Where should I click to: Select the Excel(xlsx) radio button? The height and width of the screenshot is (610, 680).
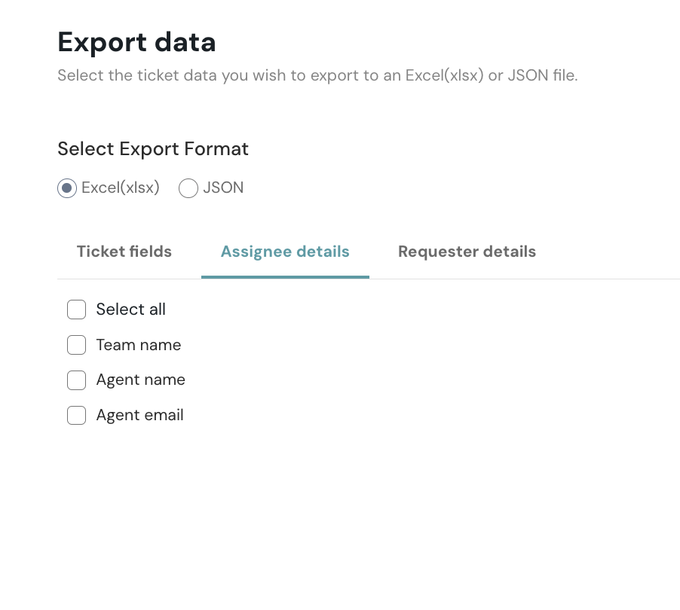67,188
